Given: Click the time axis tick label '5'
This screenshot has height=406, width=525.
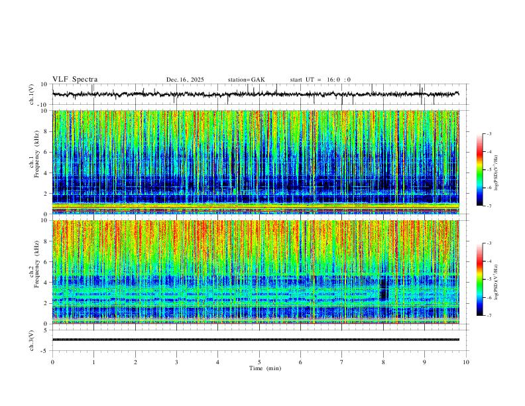Looking at the screenshot, I should click(259, 362).
